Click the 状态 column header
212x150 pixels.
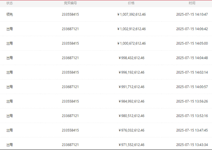tap(10, 3)
